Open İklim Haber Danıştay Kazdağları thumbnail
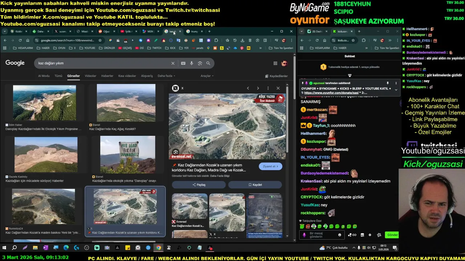 (x=44, y=103)
